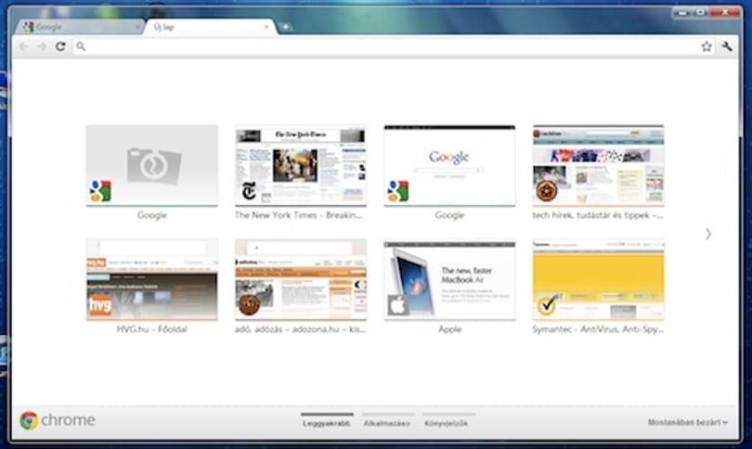752x449 pixels.
Task: Open the adozona.hu thumbnail
Action: (301, 280)
